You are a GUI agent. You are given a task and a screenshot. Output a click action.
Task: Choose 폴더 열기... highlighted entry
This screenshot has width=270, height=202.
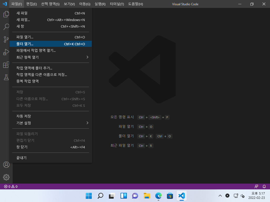click(x=51, y=44)
